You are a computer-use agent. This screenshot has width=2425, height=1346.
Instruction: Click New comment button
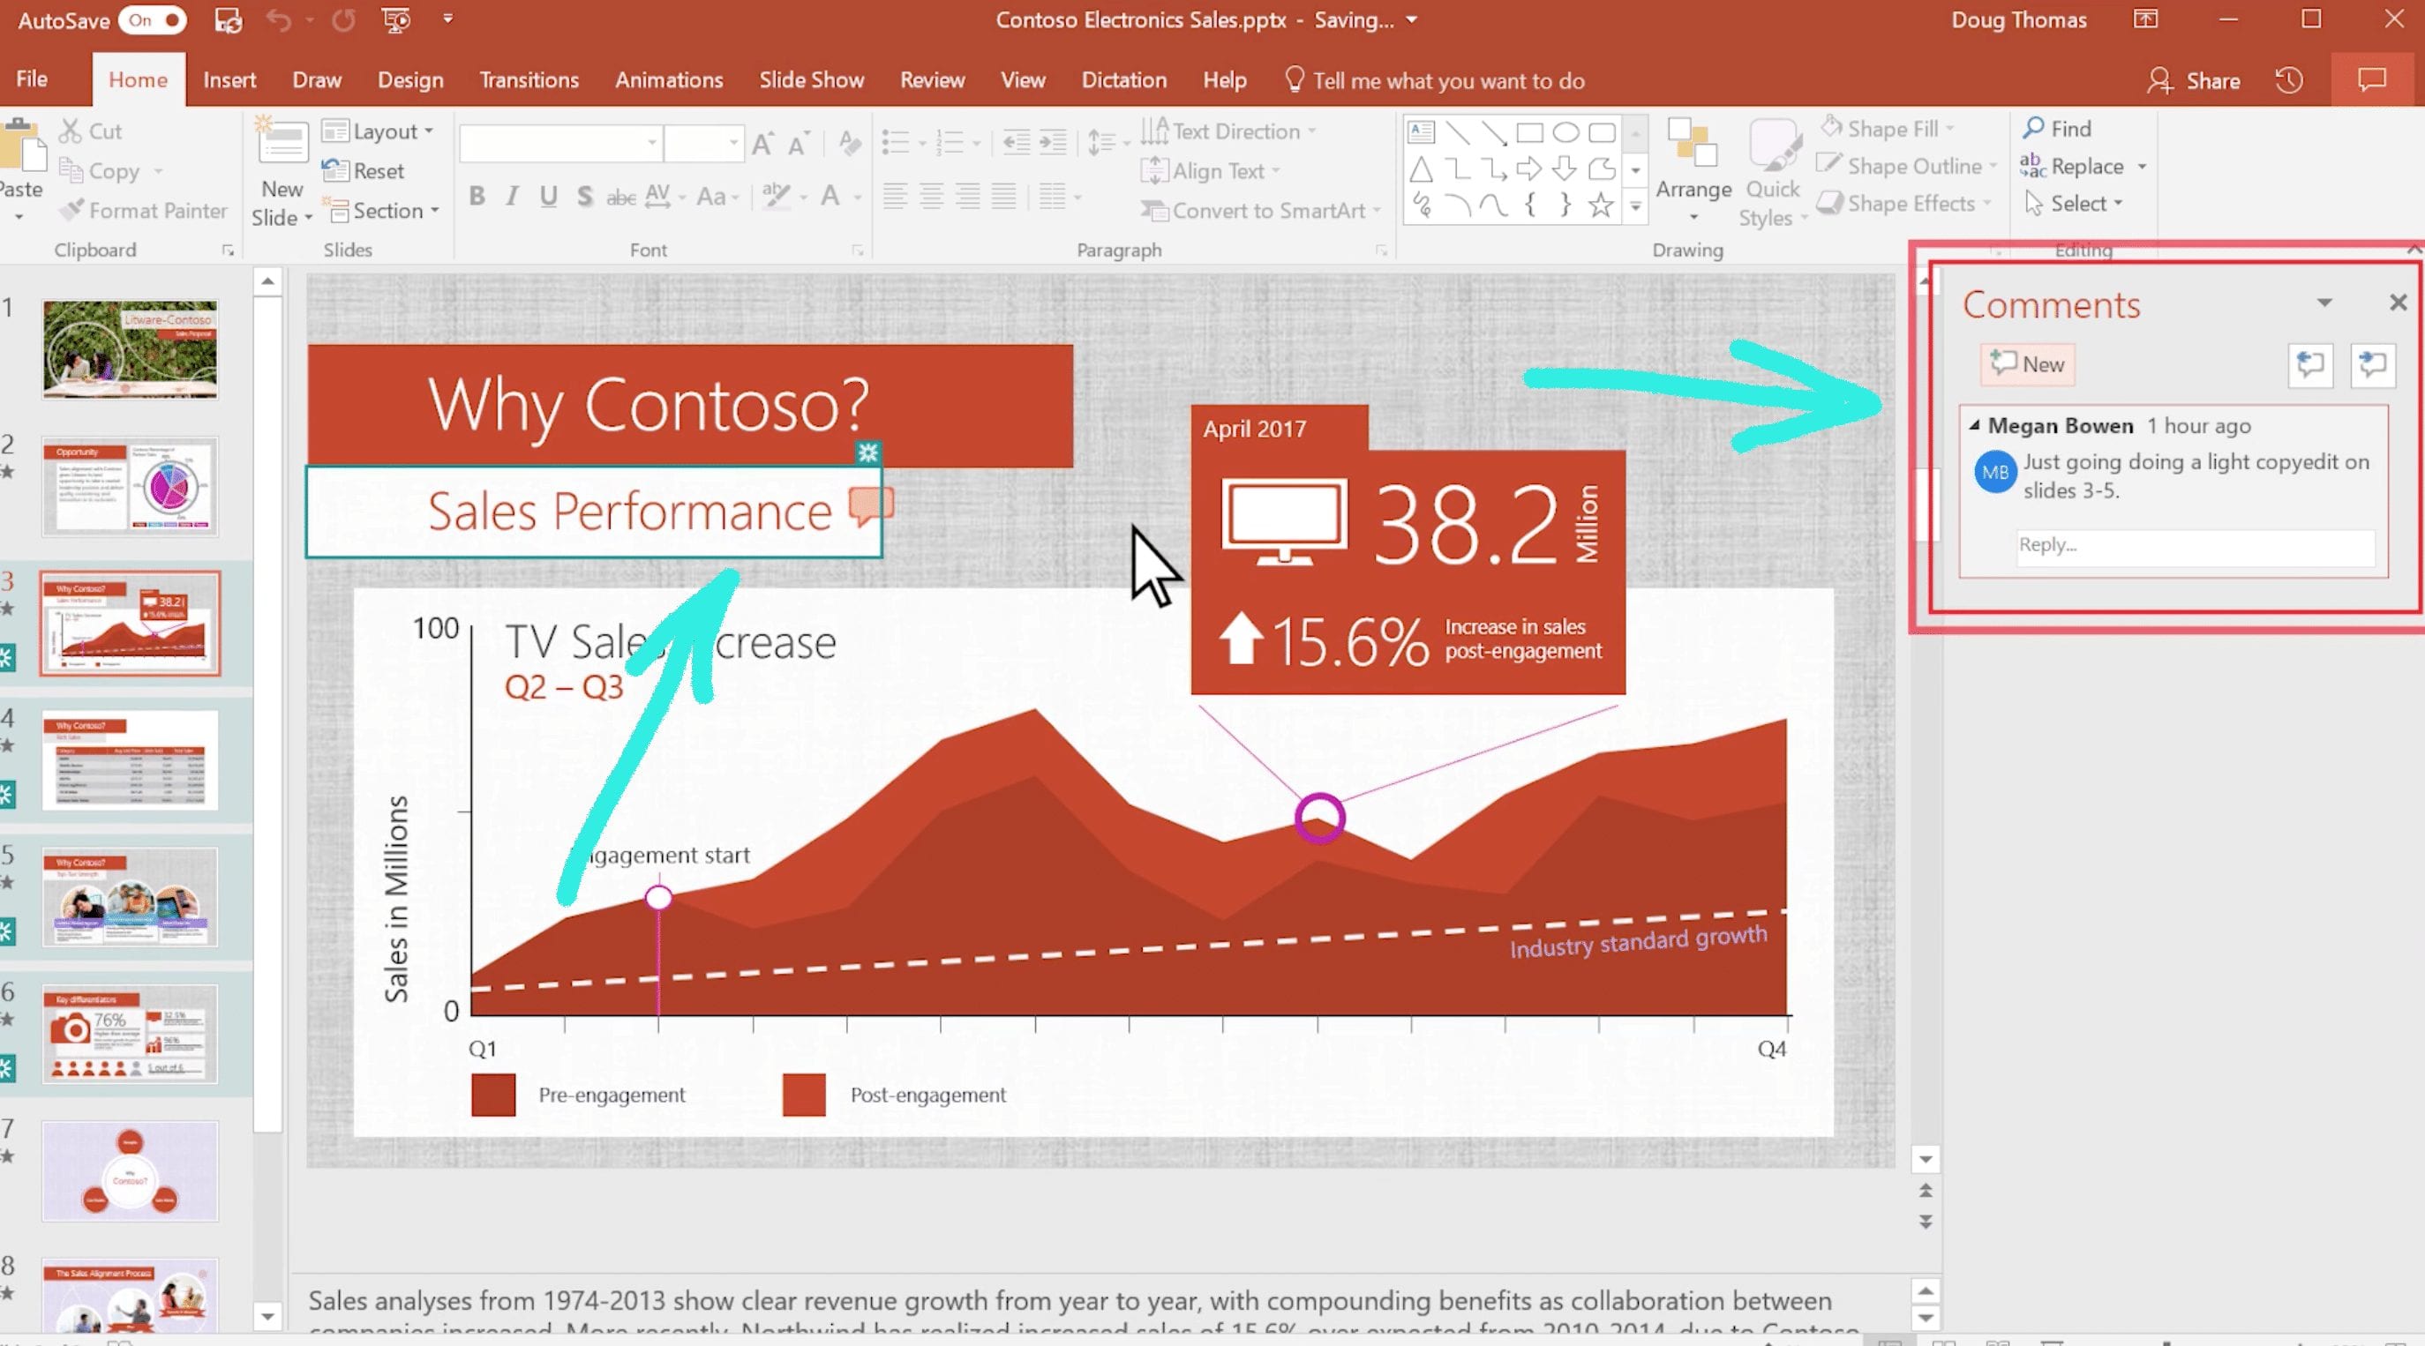[x=2027, y=364]
